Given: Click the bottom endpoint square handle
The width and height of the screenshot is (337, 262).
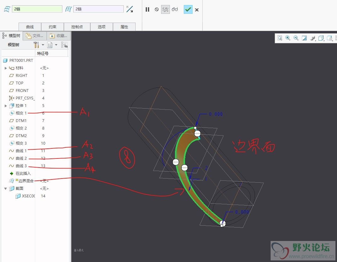Looking at the screenshot, I should 222,226.
